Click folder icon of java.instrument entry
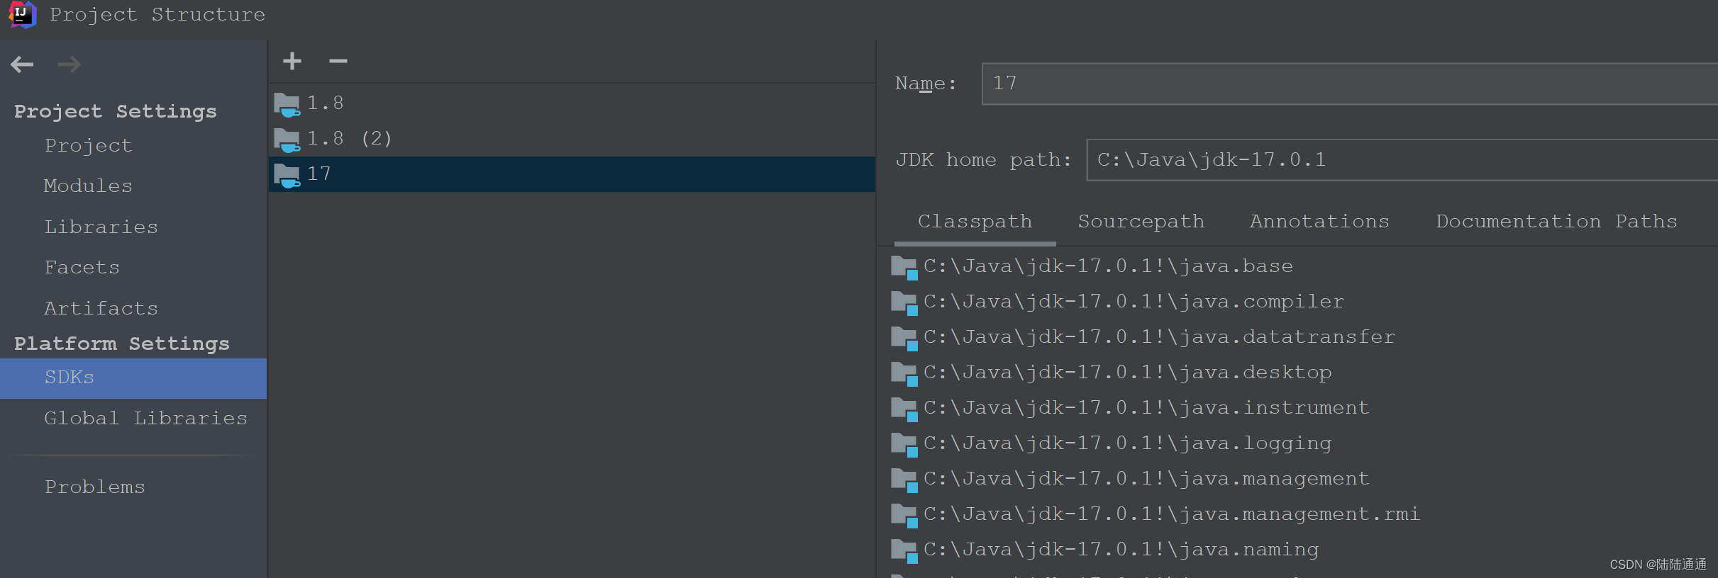 (904, 409)
